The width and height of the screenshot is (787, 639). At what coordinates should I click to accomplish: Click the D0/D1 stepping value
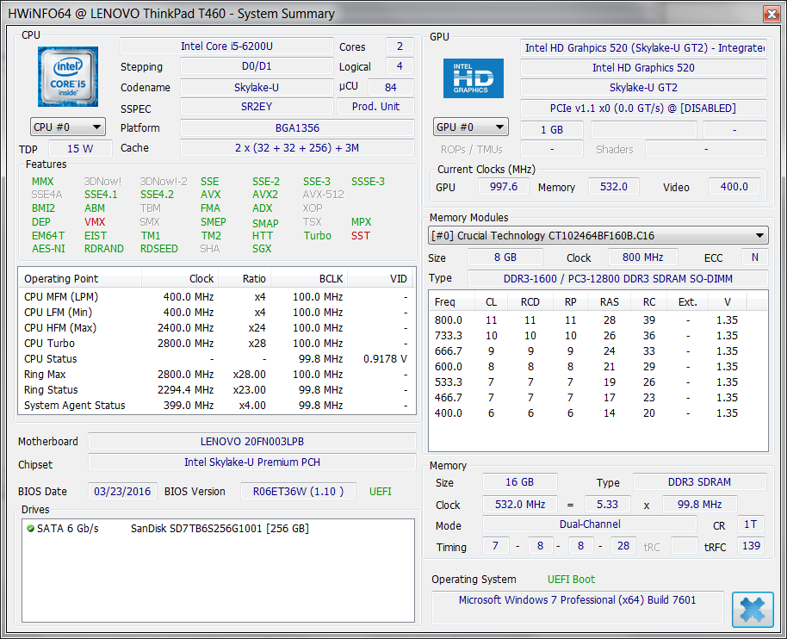point(257,66)
